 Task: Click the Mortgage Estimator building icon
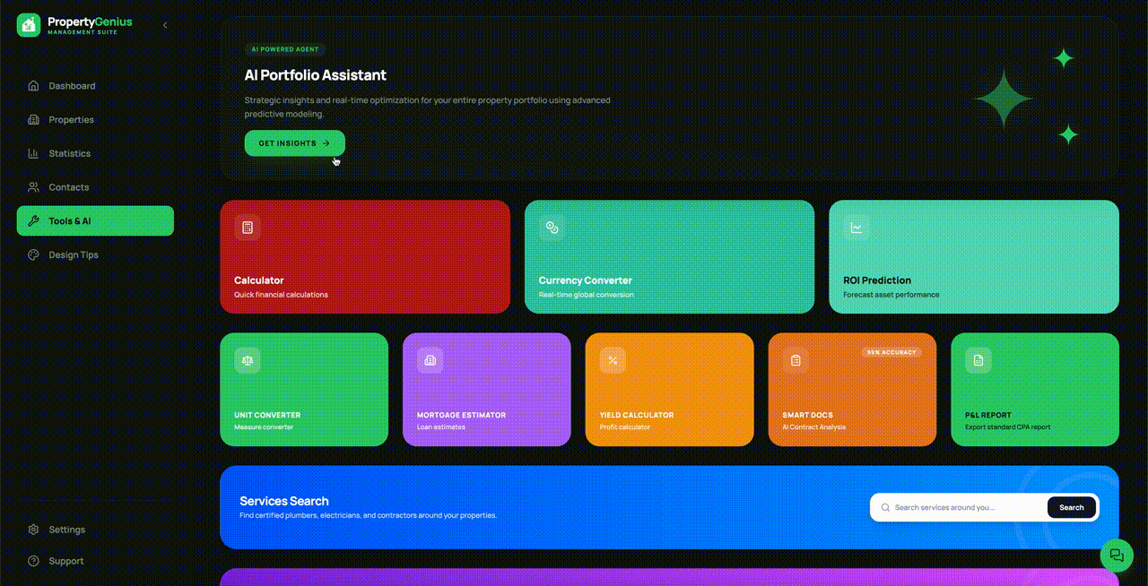[430, 360]
